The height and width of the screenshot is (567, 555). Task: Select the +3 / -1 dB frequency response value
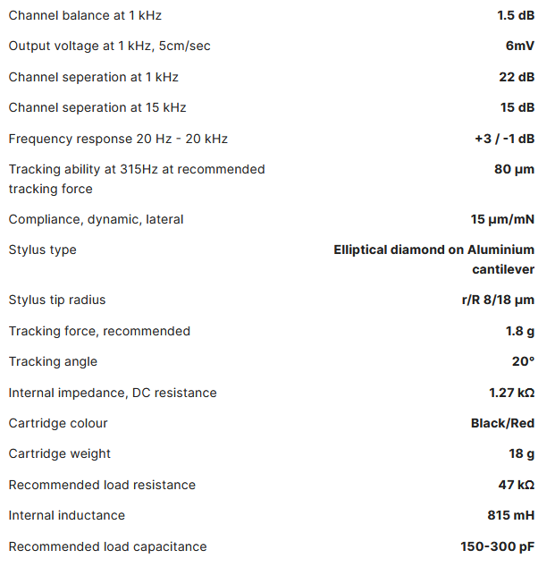(x=504, y=139)
